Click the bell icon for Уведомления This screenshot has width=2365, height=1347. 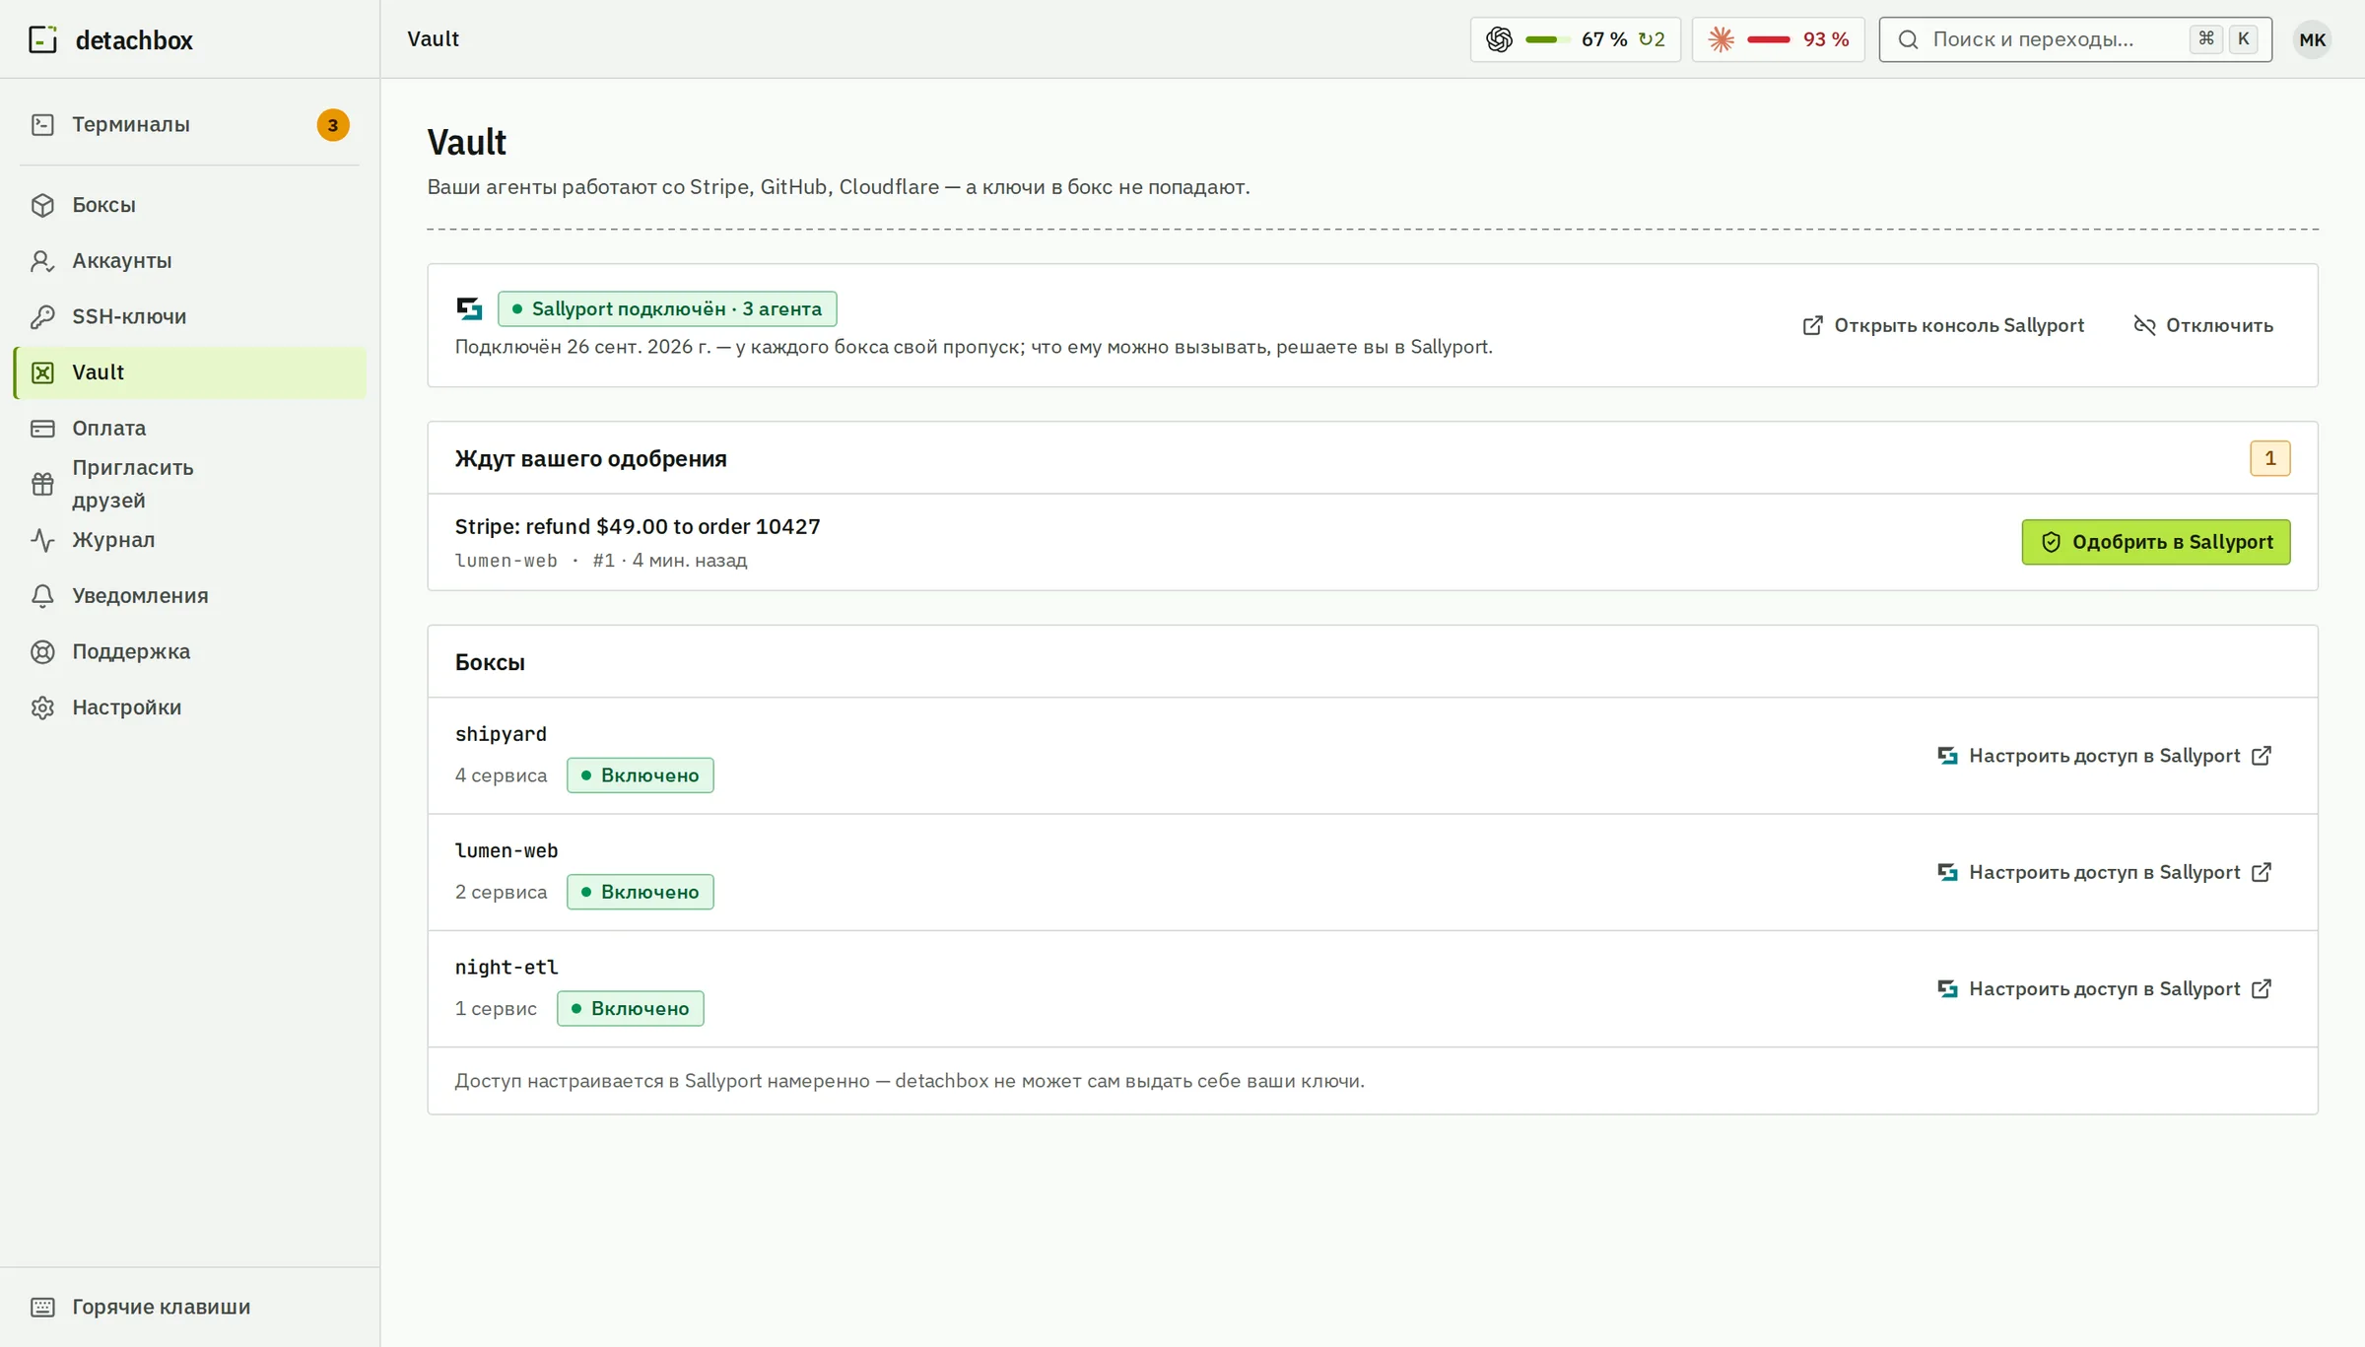[x=42, y=596]
